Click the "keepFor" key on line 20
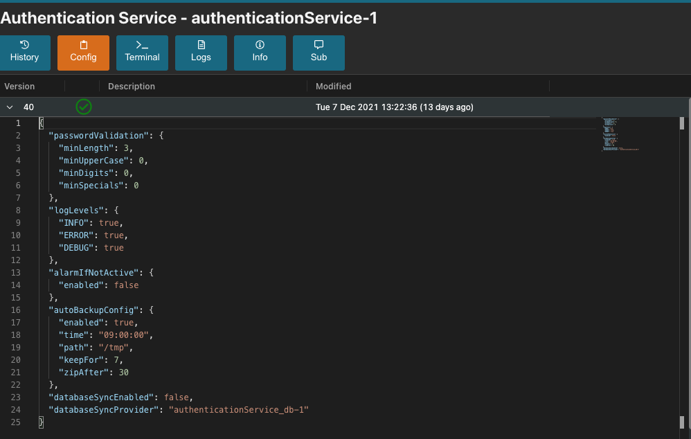Image resolution: width=691 pixels, height=439 pixels. coord(81,360)
